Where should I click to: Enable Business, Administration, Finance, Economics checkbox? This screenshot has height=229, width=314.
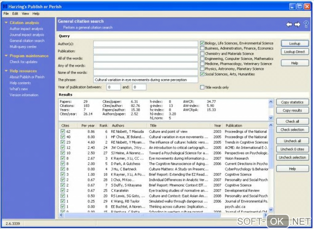pyautogui.click(x=202, y=48)
